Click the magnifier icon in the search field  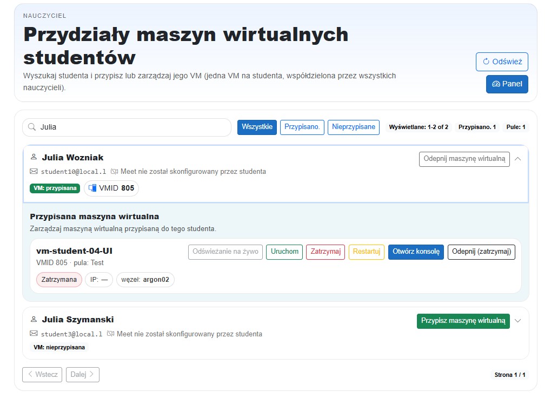(32, 127)
